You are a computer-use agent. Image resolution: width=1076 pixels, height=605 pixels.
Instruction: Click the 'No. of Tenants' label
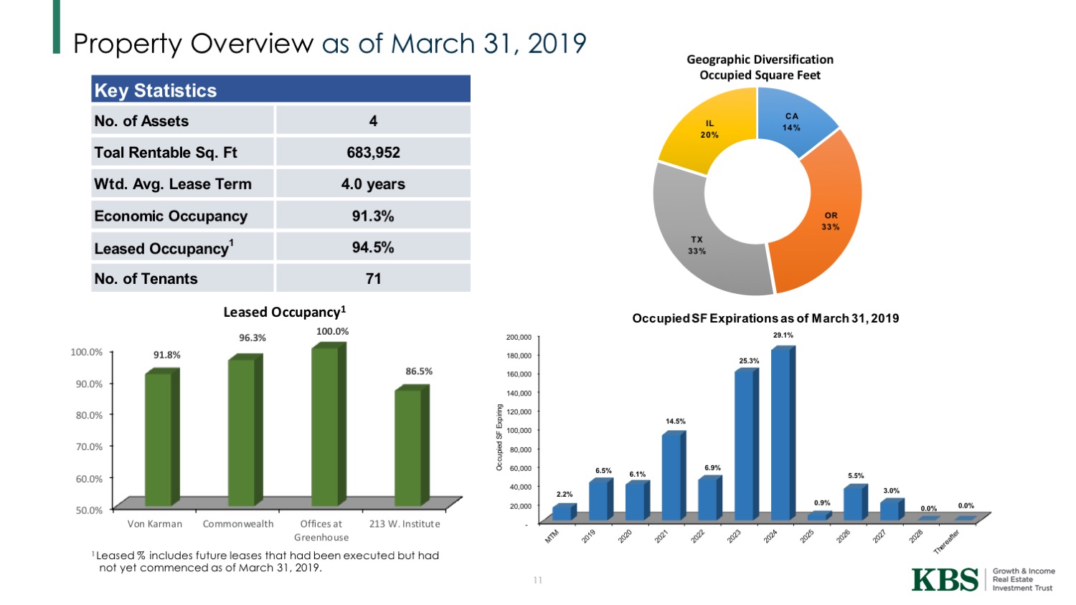point(146,279)
